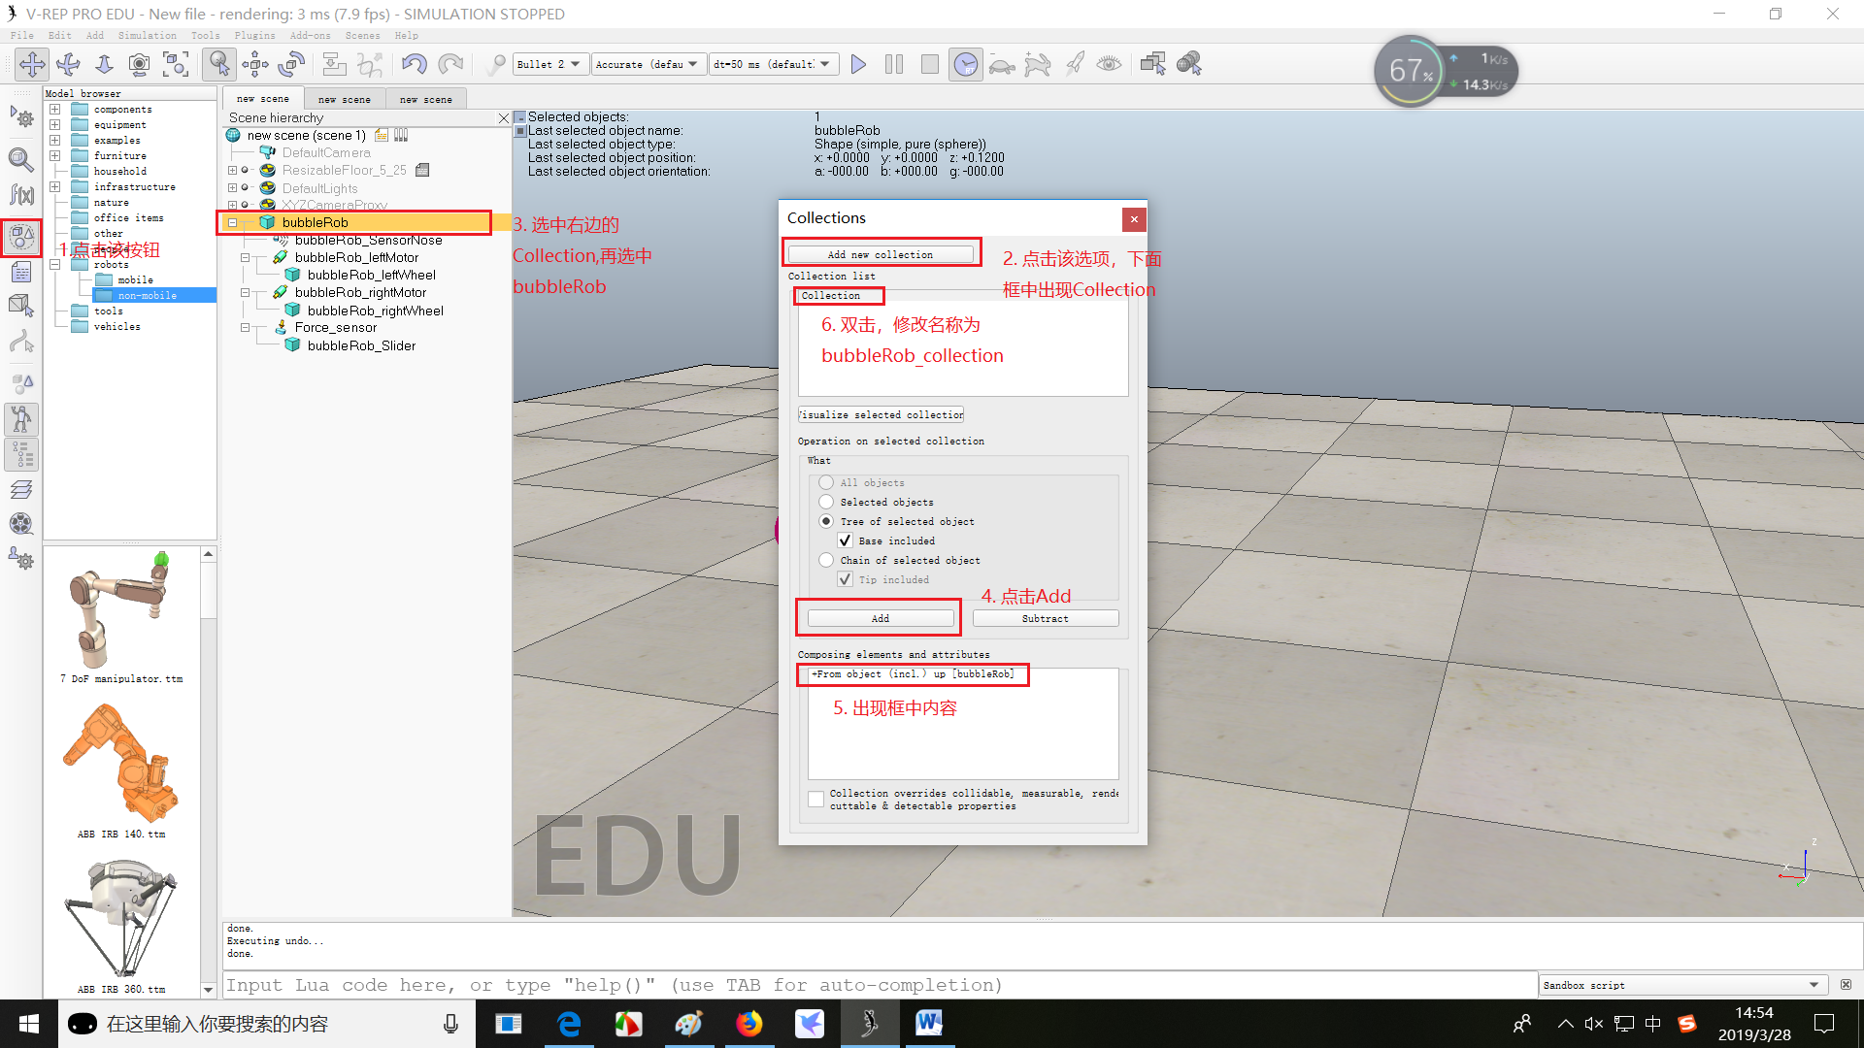Click the 'Add new collection' button

pos(880,254)
